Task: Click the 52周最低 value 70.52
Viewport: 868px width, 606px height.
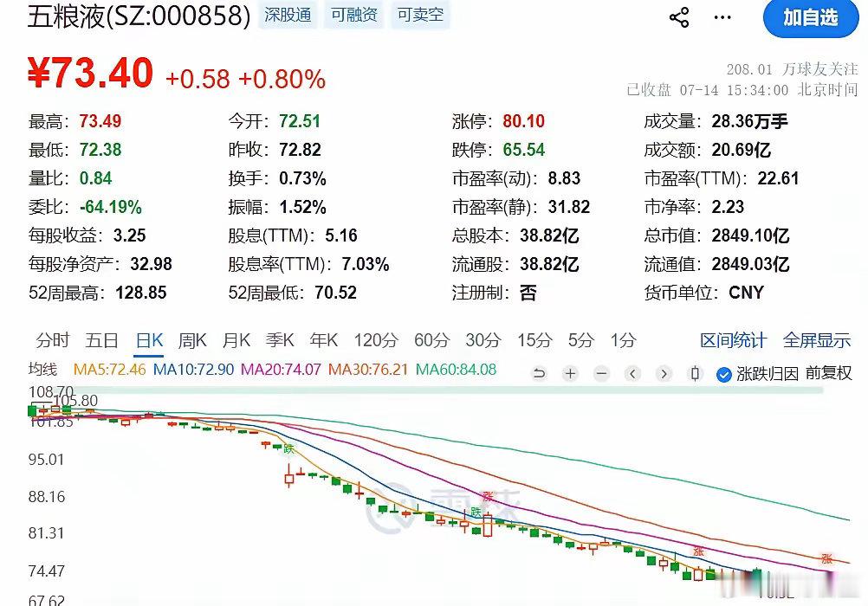Action: point(336,293)
